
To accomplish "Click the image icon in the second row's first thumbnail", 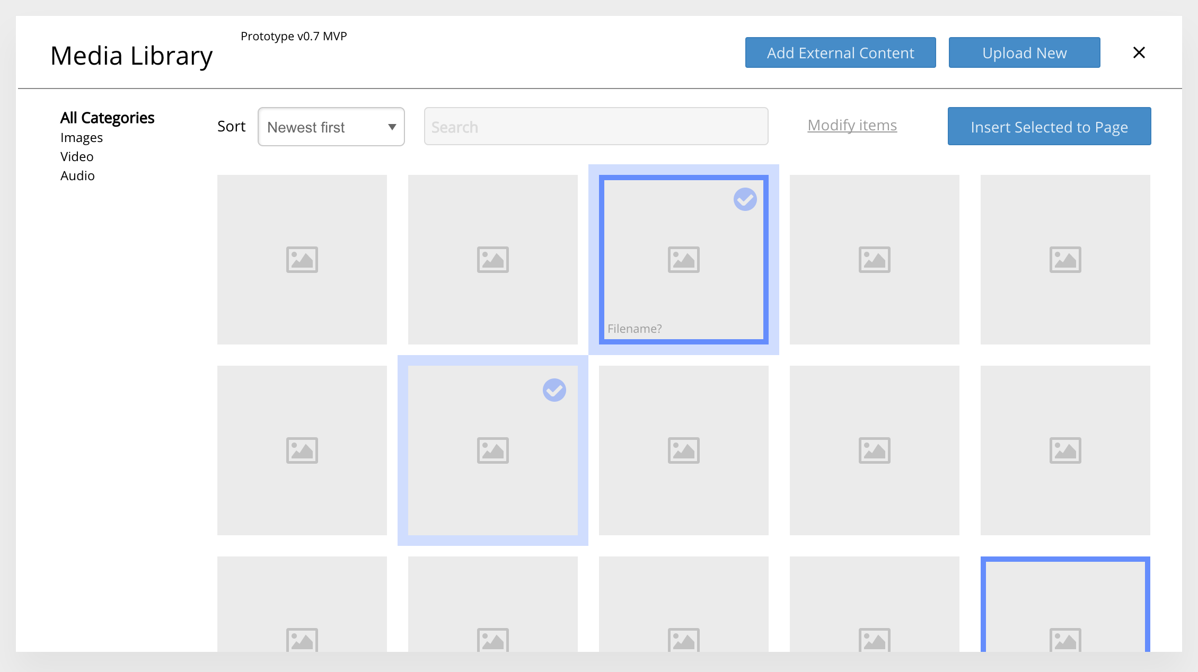I will (302, 450).
